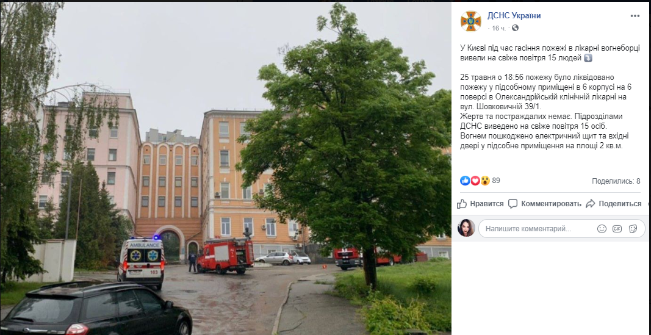
Task: Open the emoji picker in comment box
Action: 602,228
